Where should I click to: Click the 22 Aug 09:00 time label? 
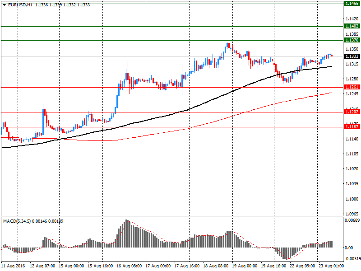click(x=302, y=266)
